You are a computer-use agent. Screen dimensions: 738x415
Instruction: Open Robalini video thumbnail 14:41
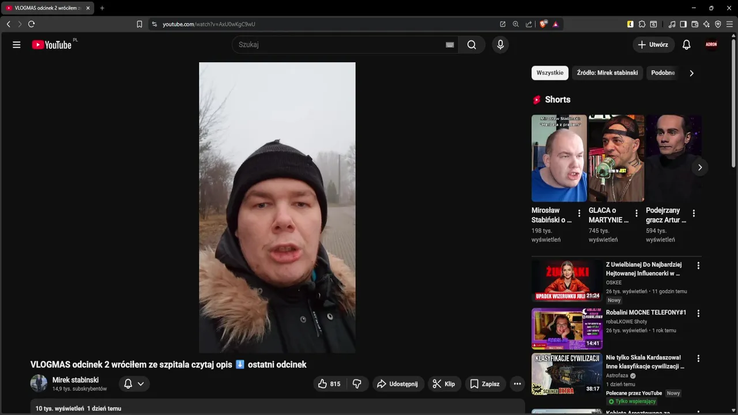click(x=567, y=329)
